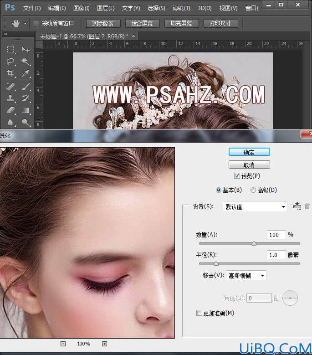
Task: Select the Eyedropper tool
Action: [x=26, y=73]
